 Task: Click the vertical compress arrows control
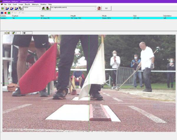(x=27, y=33)
